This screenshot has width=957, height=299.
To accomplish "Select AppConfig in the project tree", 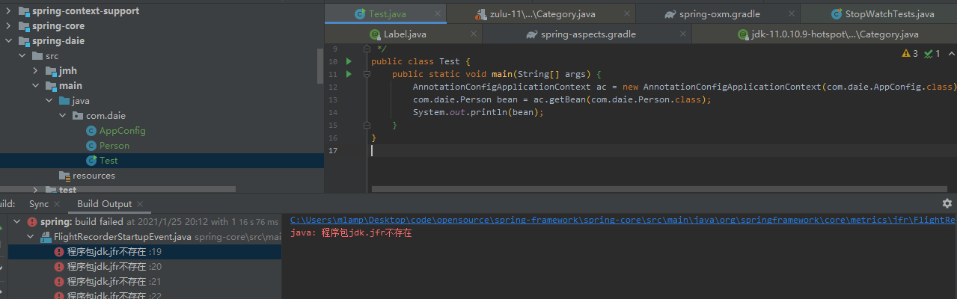I will [x=123, y=131].
